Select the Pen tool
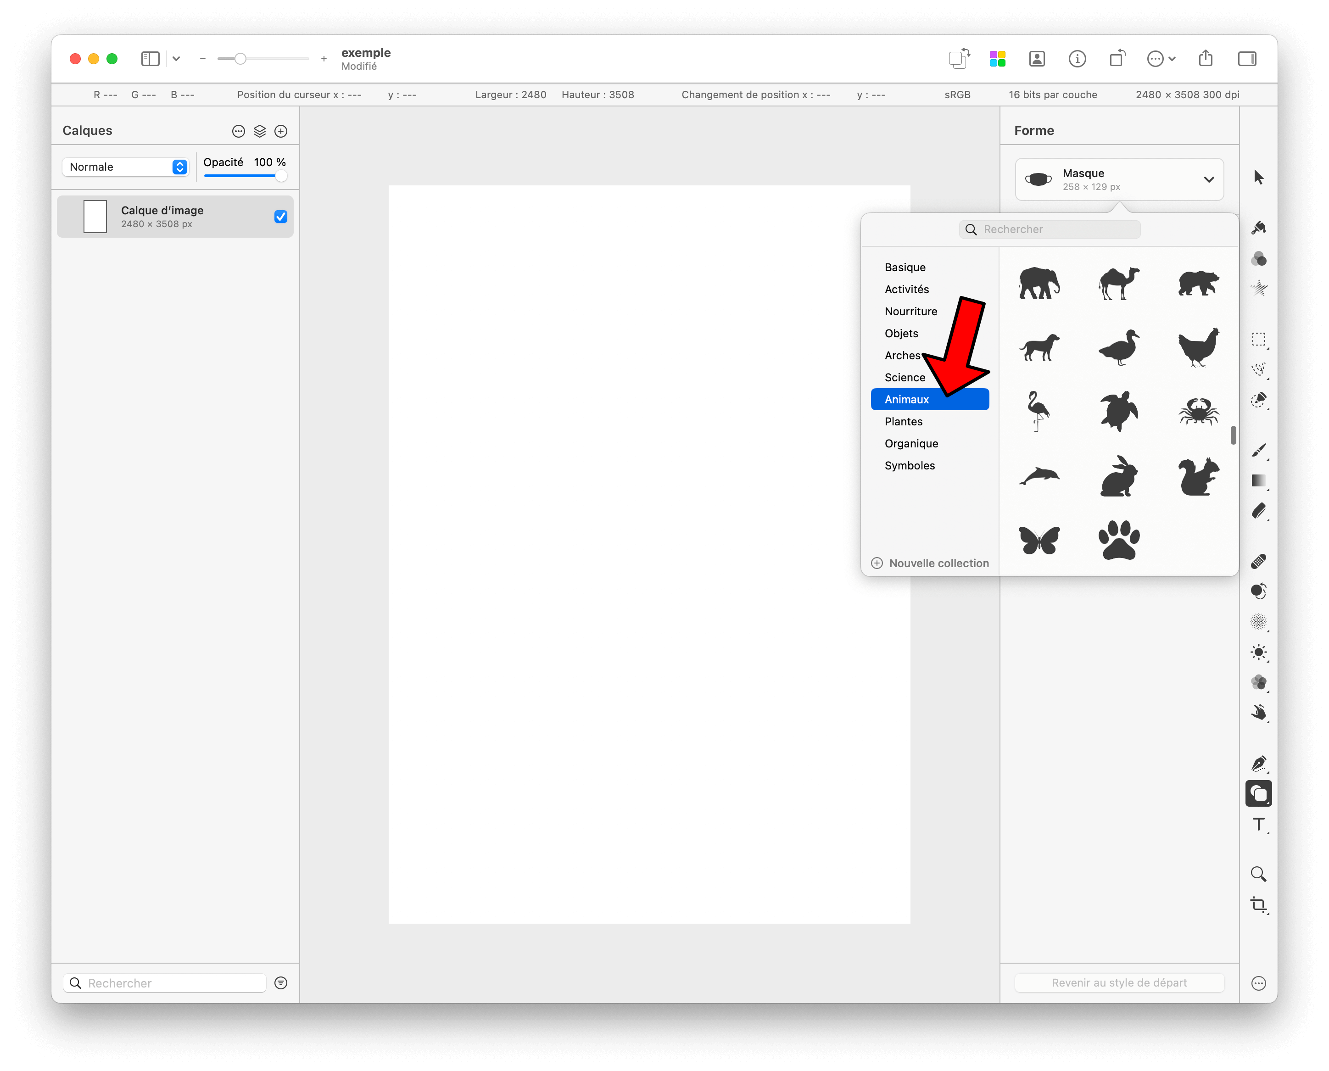This screenshot has height=1071, width=1329. pyautogui.click(x=1258, y=764)
